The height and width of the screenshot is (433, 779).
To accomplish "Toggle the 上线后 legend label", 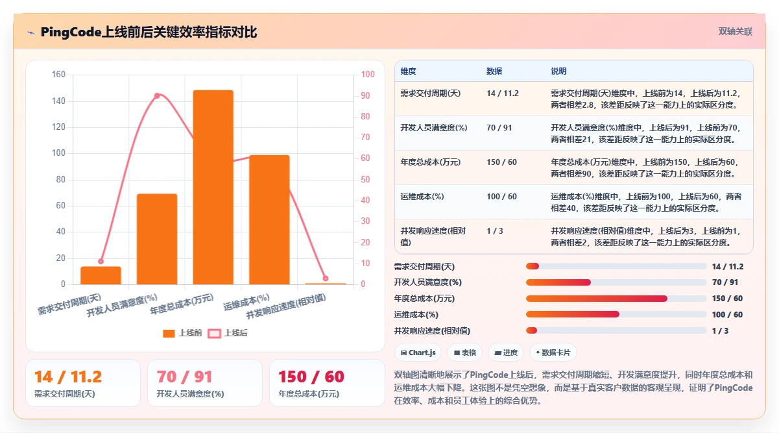I will 236,333.
